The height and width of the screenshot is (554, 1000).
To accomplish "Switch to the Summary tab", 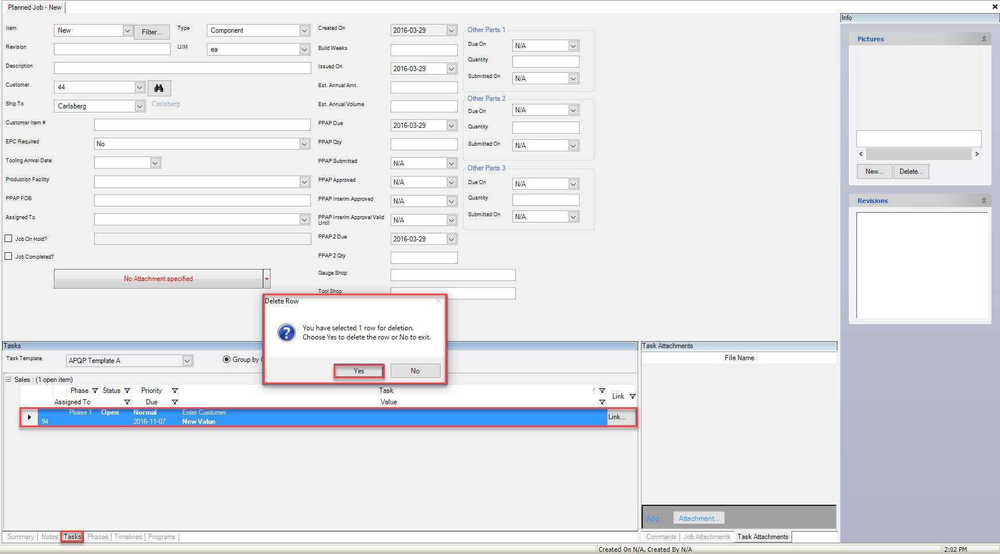I will (21, 537).
